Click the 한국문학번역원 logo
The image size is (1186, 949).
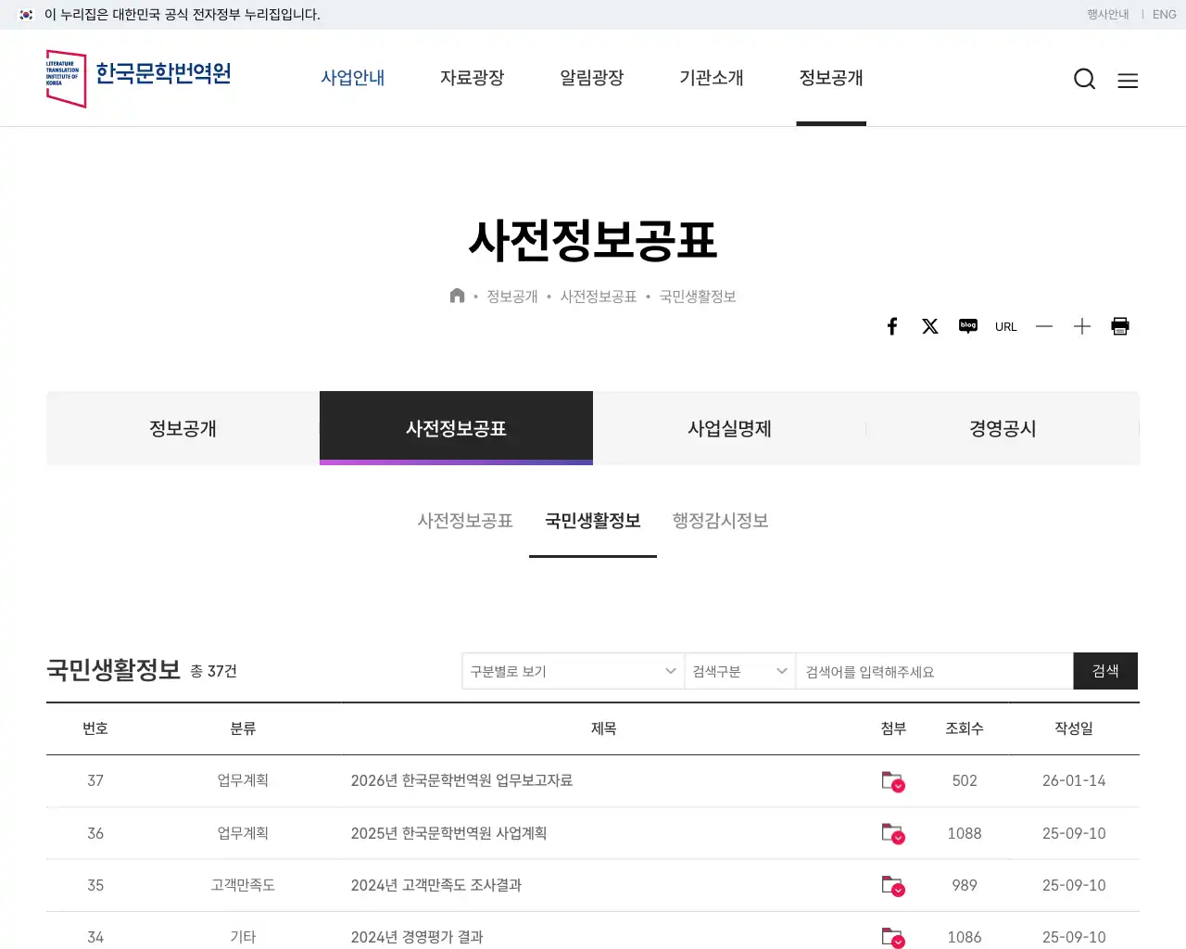click(139, 78)
